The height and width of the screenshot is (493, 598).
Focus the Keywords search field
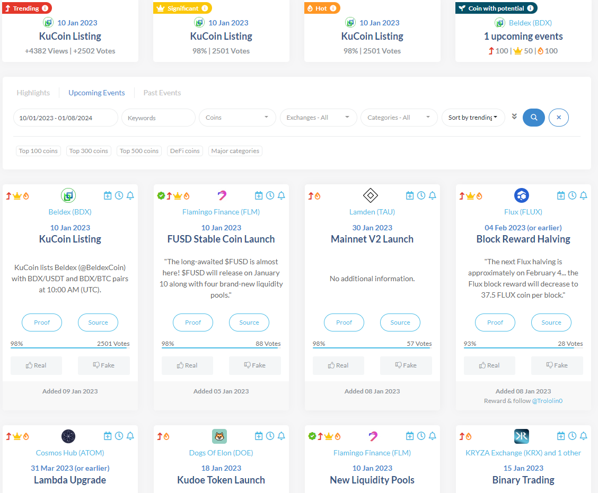(159, 118)
